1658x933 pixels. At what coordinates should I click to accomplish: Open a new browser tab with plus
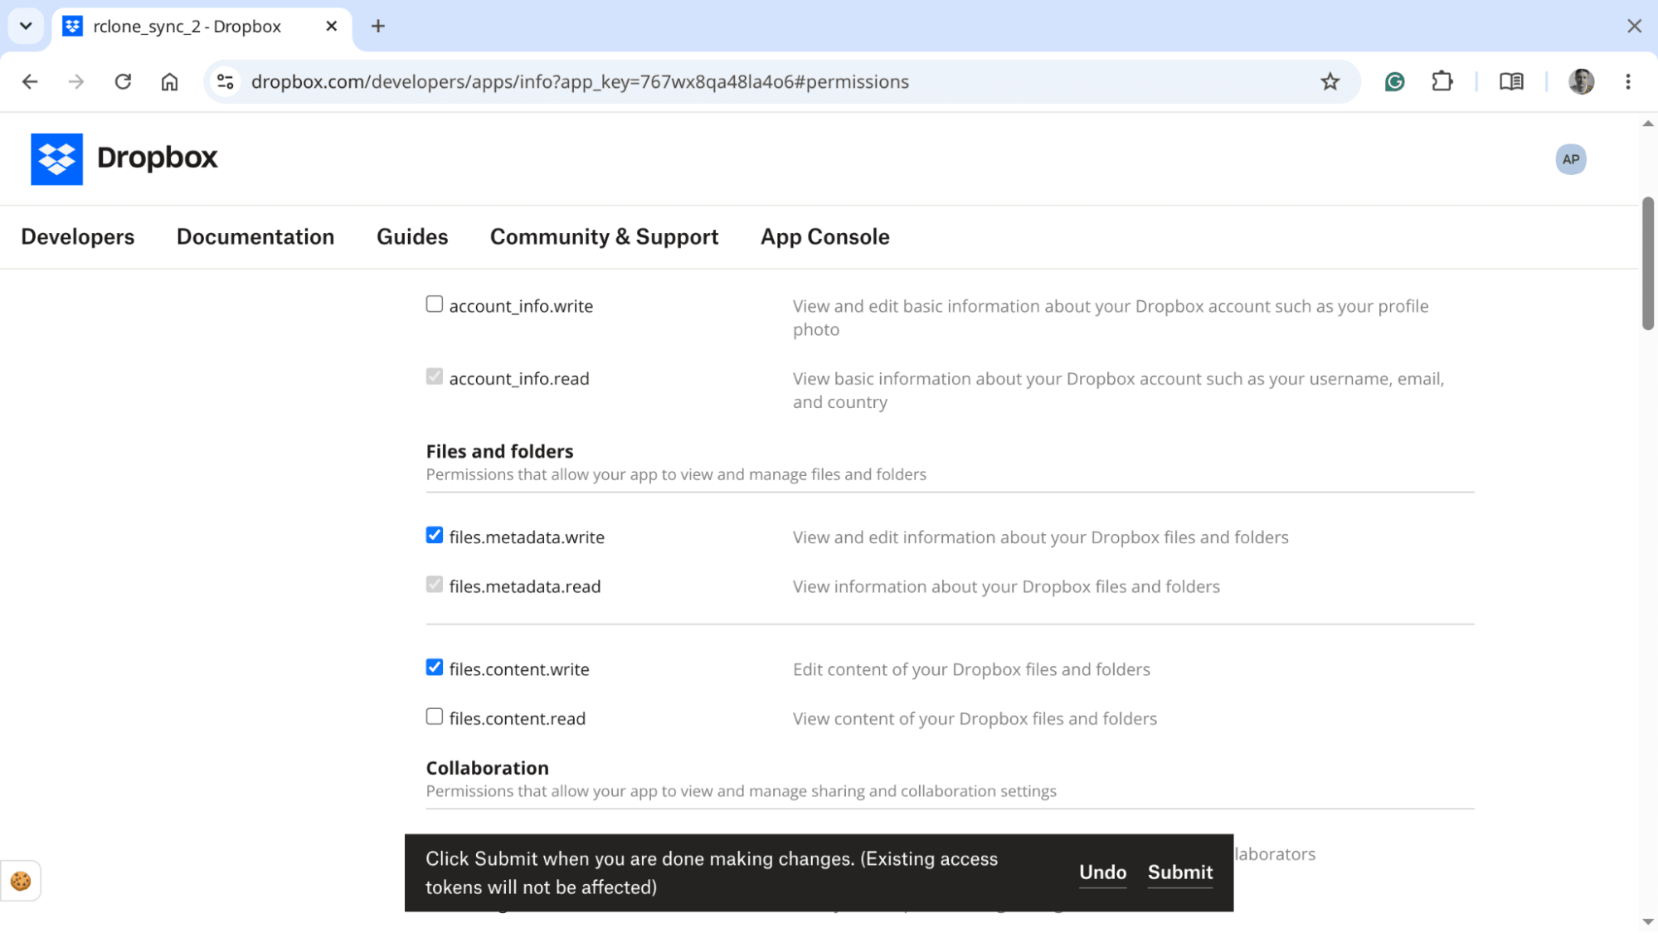point(378,26)
